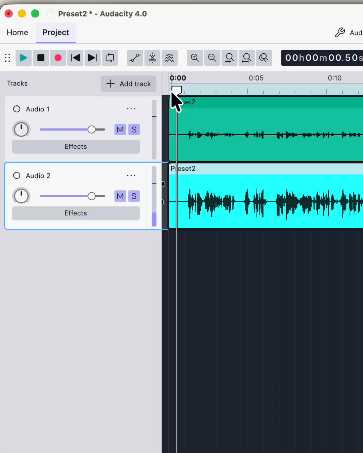The width and height of the screenshot is (363, 453).
Task: Open Effects for Audio 1
Action: (76, 147)
